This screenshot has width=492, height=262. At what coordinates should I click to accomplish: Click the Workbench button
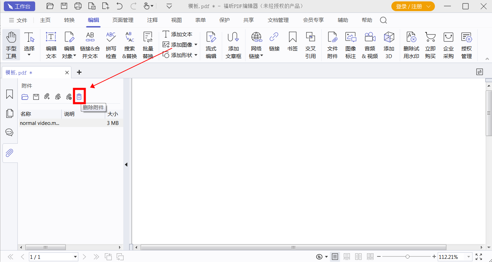[19, 6]
